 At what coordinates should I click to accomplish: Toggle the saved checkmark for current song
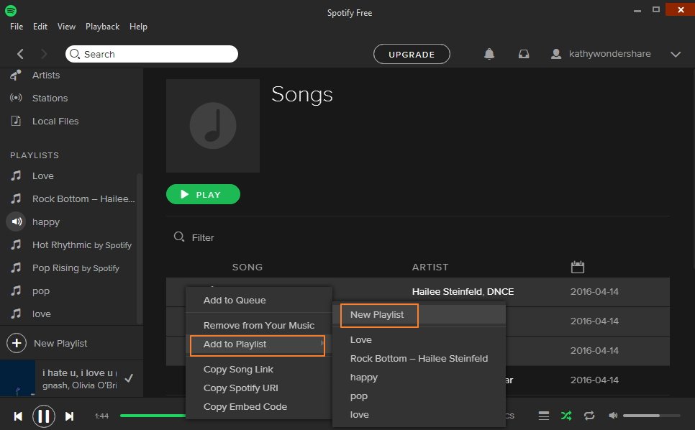coord(129,378)
